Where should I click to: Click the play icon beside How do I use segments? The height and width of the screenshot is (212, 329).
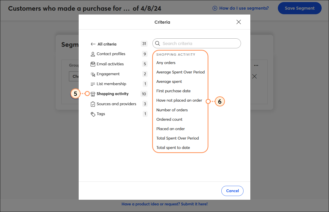pos(215,8)
